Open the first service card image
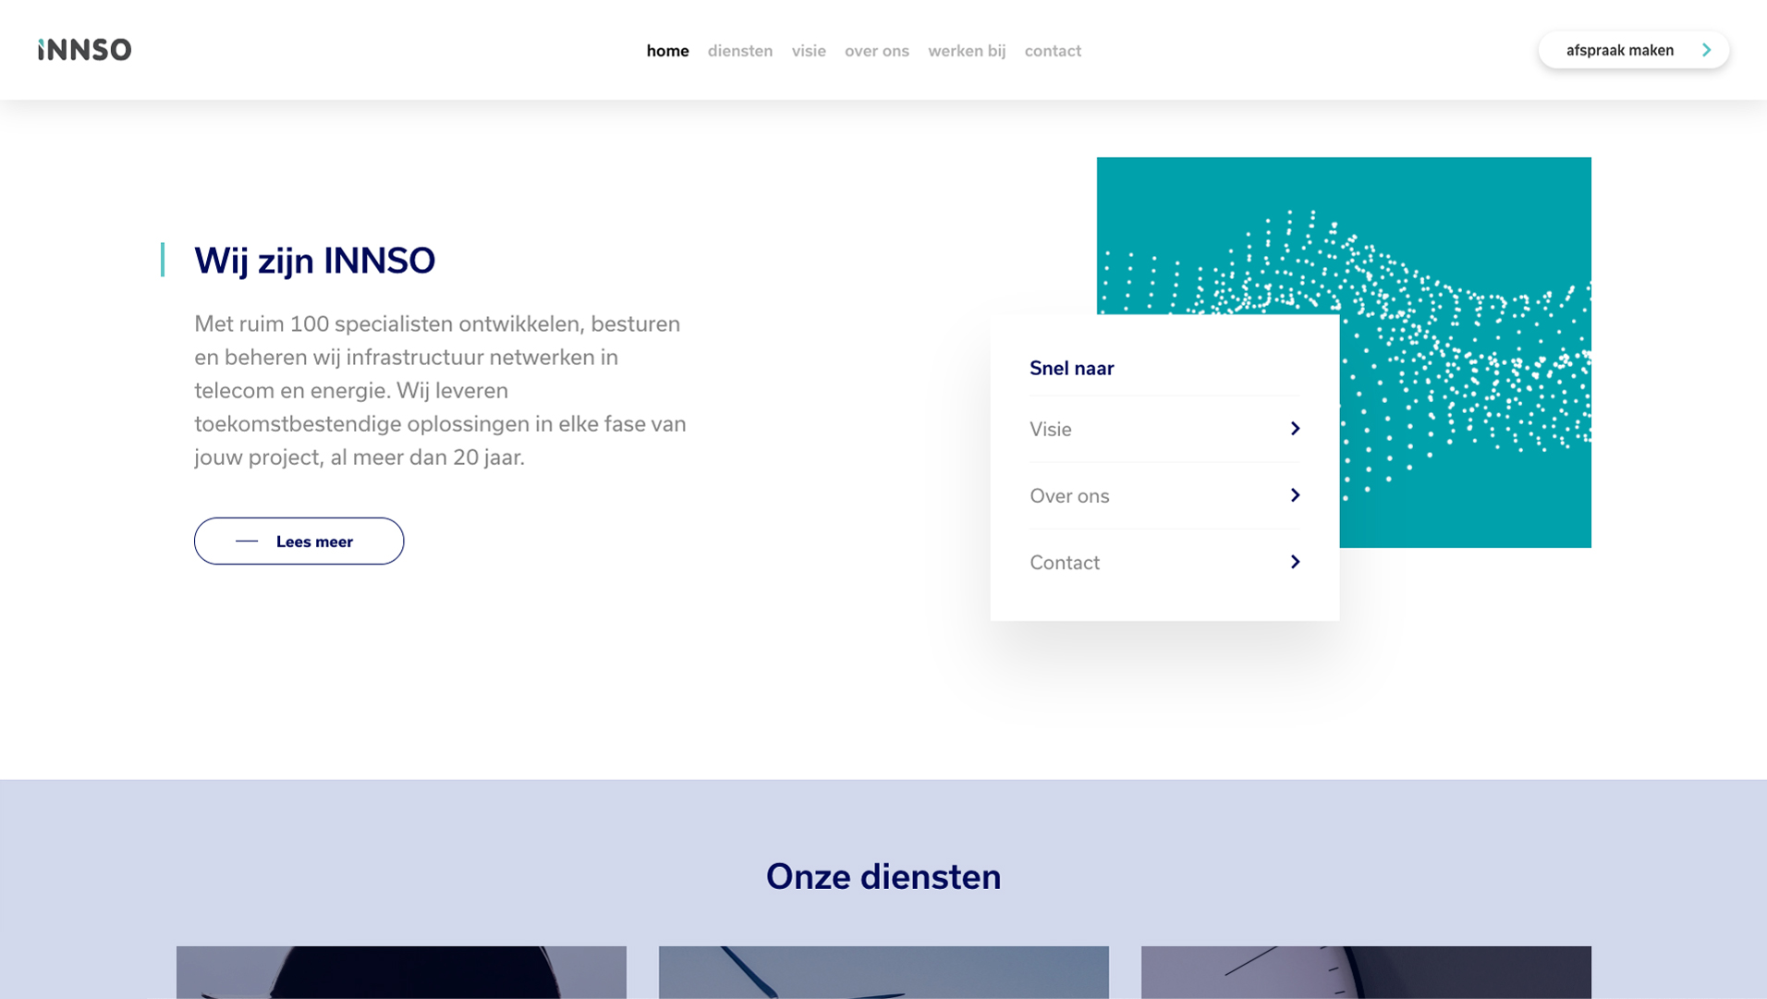The width and height of the screenshot is (1767, 999). 401,972
